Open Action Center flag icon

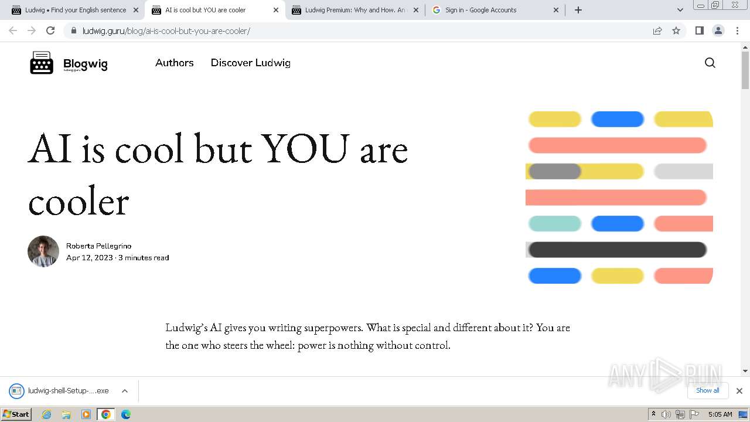(694, 414)
